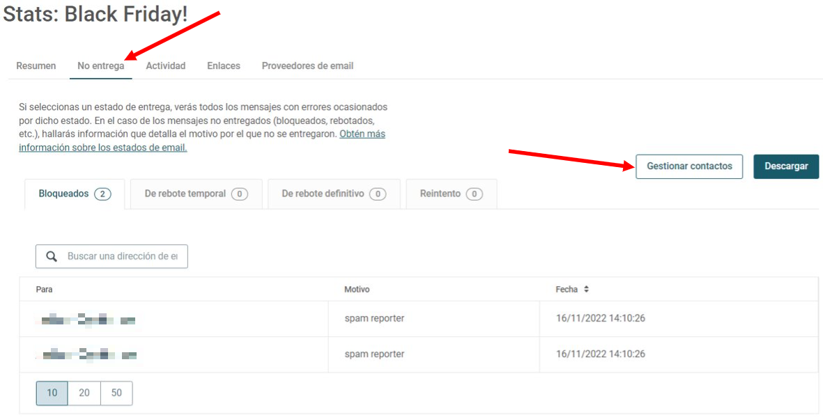Go to Proveedores de email tab
Viewport: 823px width, 417px height.
point(307,66)
